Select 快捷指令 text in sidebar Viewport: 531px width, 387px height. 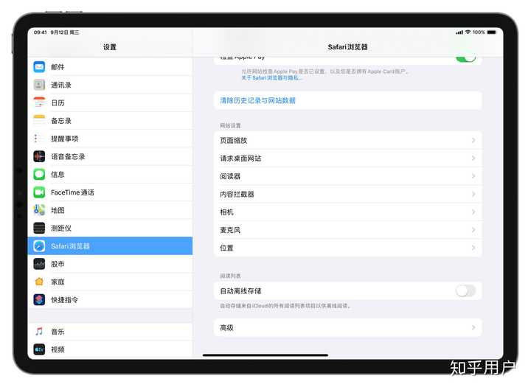pos(65,299)
